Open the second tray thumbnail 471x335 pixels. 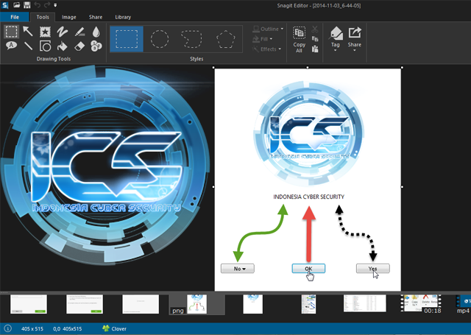coord(85,304)
